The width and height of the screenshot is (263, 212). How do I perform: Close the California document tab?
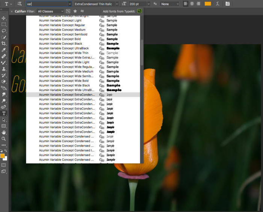(12, 11)
